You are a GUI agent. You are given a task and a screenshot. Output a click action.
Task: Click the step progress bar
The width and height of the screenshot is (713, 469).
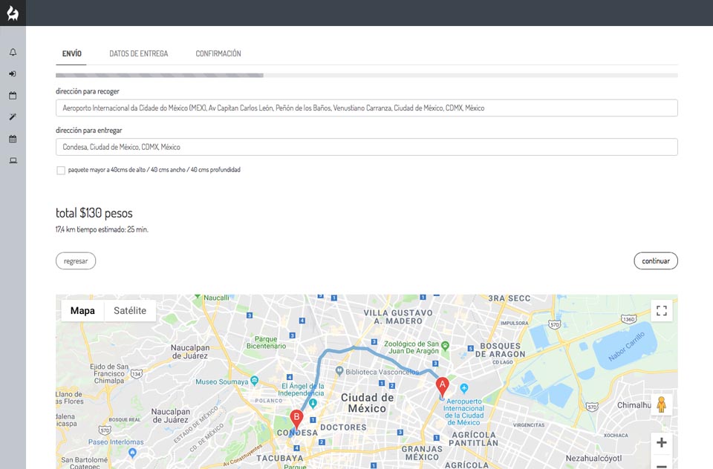[366, 76]
